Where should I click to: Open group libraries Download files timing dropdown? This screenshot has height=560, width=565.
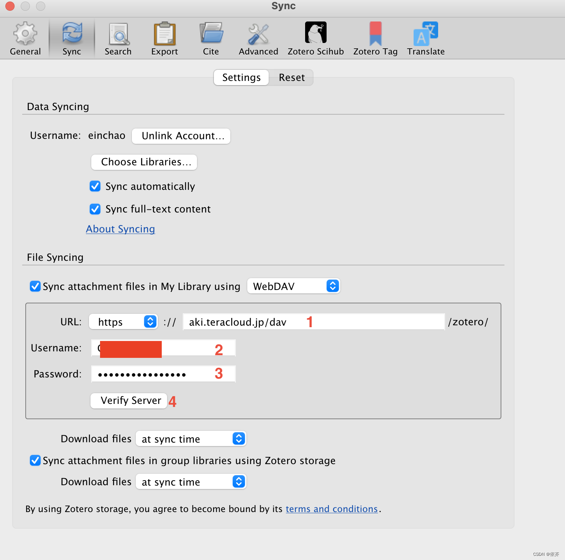(191, 482)
